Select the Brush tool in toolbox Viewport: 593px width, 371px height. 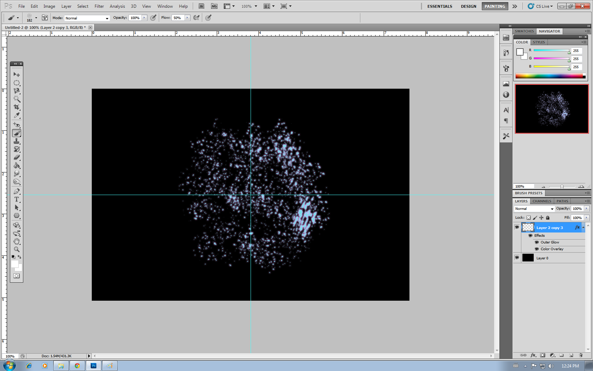pos(17,133)
